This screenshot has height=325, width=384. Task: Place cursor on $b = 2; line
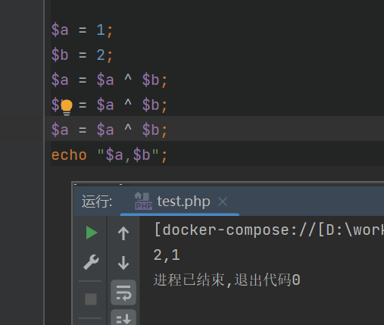(x=217, y=55)
